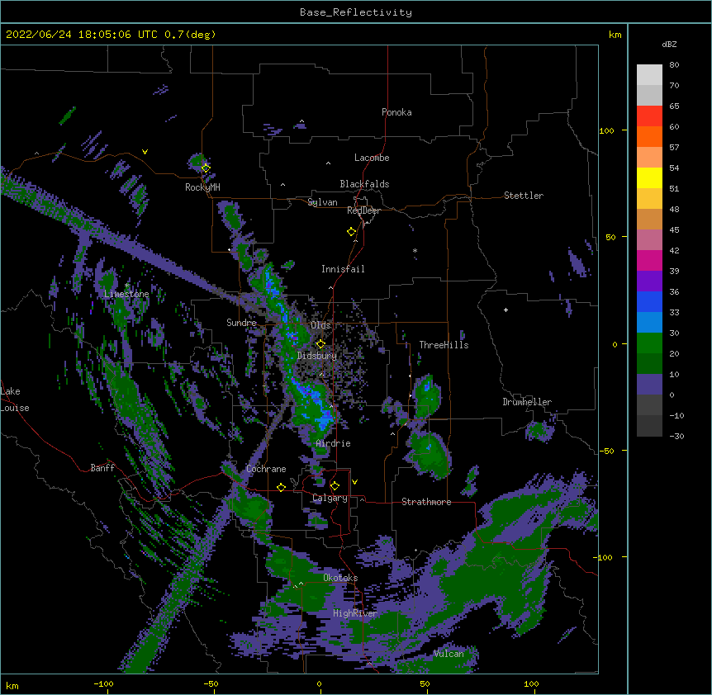Click the yellow diamond marker at Olds
Screen dimensions: 712x695
click(320, 344)
